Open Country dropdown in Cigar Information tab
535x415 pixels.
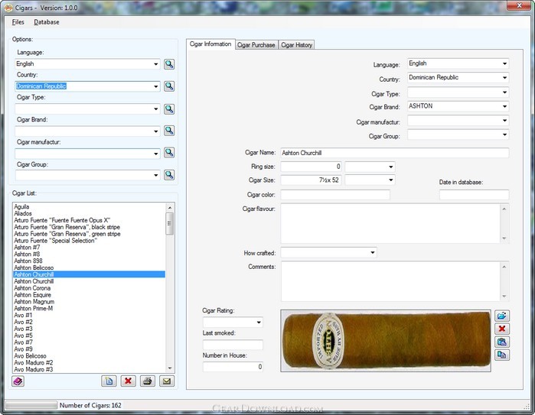pyautogui.click(x=504, y=78)
